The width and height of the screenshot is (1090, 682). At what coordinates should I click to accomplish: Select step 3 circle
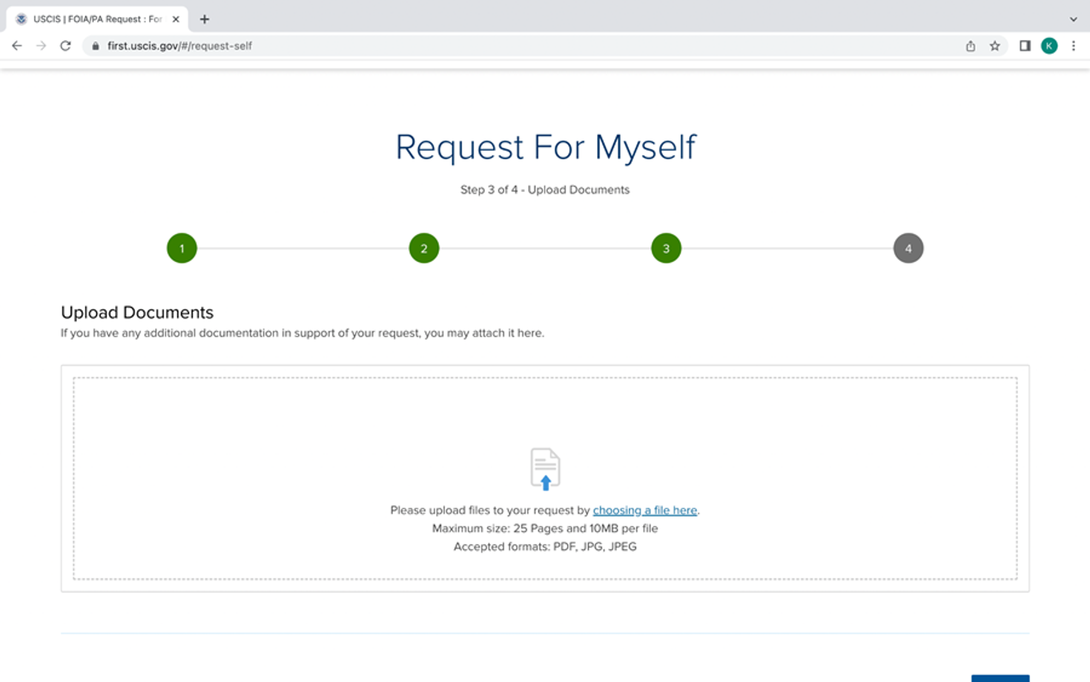pos(666,248)
